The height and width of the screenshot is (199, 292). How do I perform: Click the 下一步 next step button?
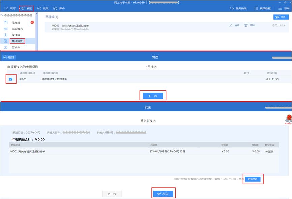click(153, 96)
